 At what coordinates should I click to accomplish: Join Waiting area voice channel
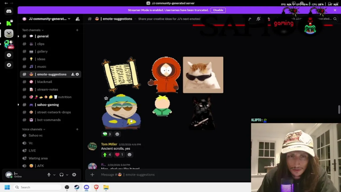[x=51, y=158]
